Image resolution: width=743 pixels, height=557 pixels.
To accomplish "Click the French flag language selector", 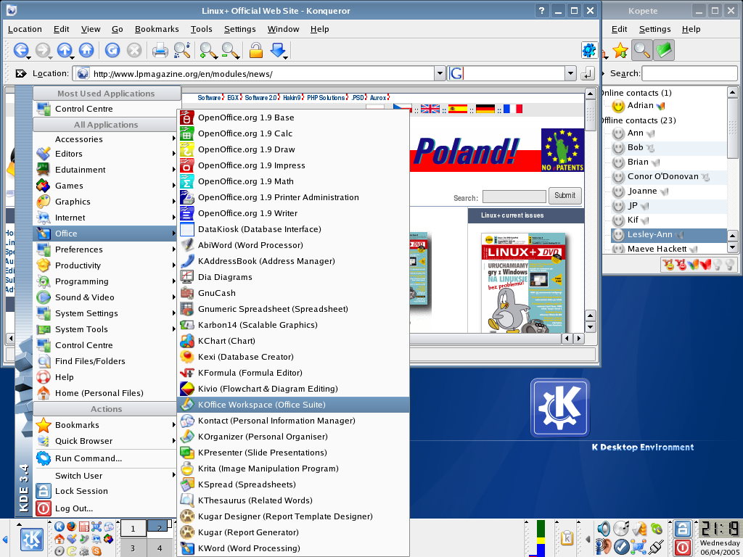I will point(513,109).
